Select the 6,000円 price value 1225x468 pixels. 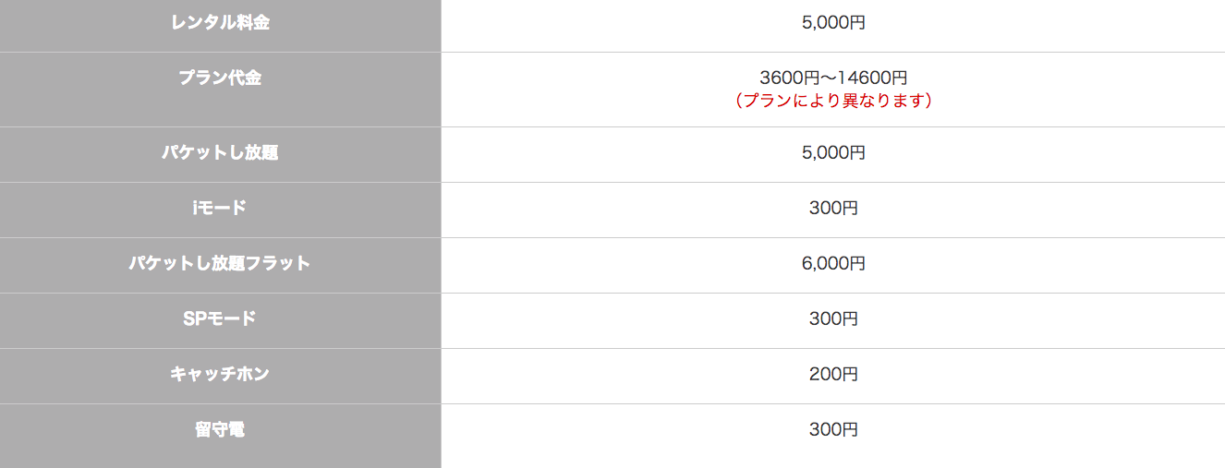pyautogui.click(x=833, y=263)
